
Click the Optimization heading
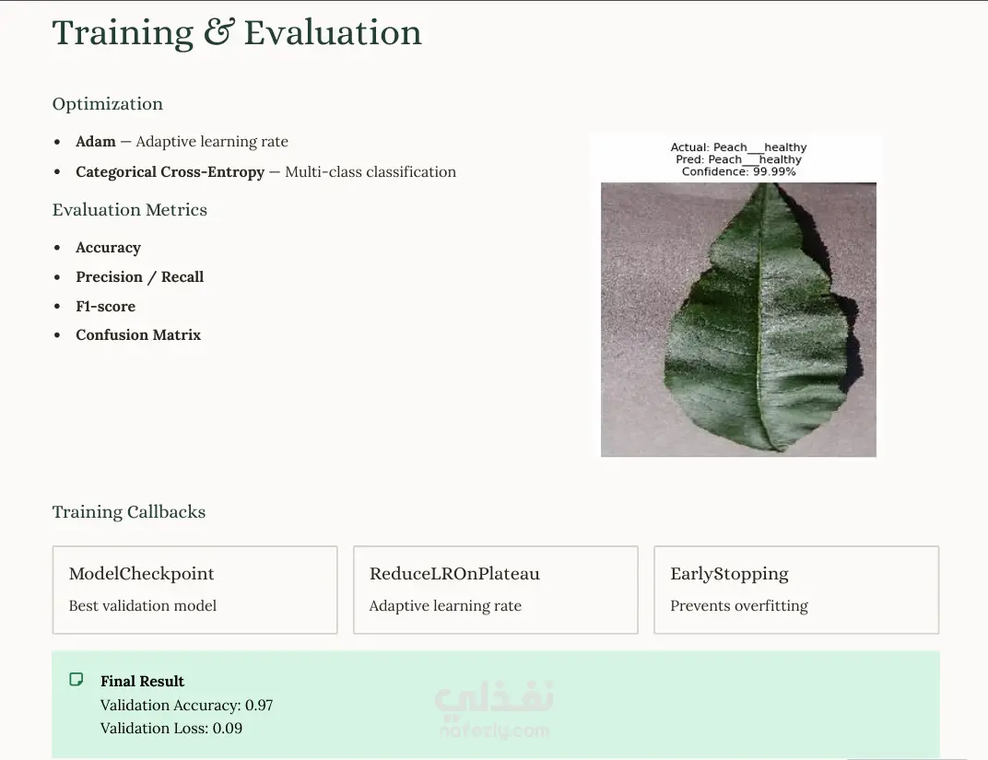[108, 104]
